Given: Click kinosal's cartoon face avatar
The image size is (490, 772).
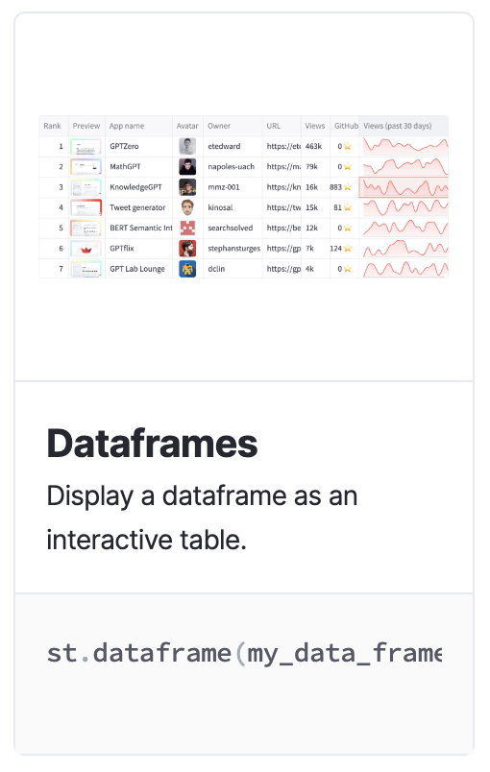Looking at the screenshot, I should point(187,207).
